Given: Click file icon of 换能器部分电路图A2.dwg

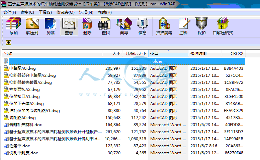Looking at the screenshot, I should pos(6,75).
